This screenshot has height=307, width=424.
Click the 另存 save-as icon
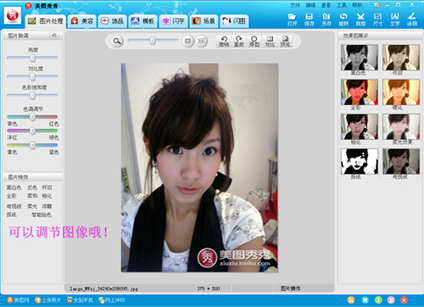click(x=326, y=20)
